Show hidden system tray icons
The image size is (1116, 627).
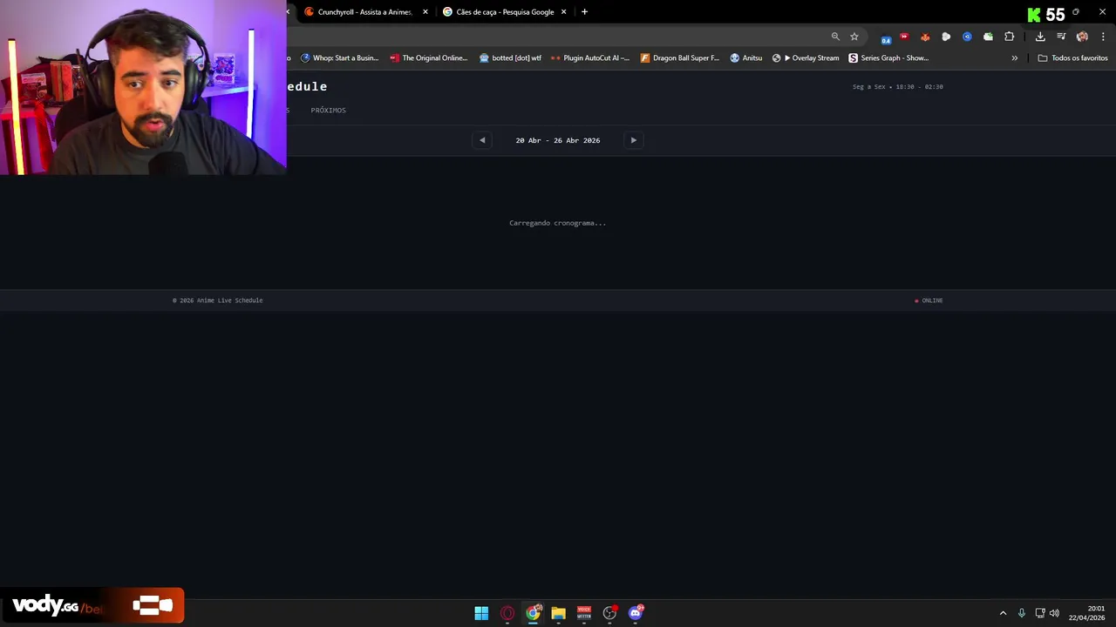[x=1003, y=613]
